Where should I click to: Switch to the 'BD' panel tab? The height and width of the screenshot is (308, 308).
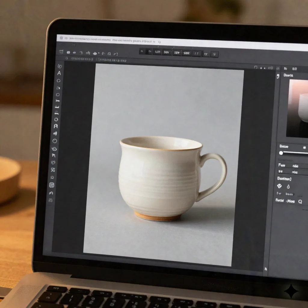tap(294, 69)
